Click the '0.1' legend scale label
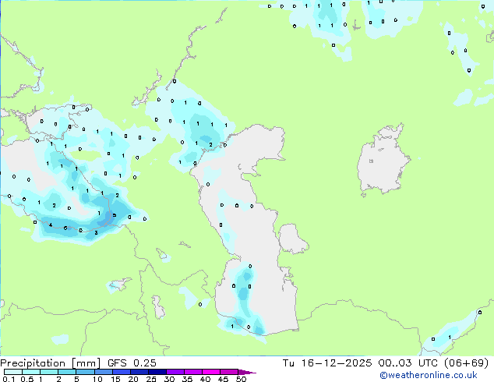Viewport: 494px width, 382px height. 9,379
